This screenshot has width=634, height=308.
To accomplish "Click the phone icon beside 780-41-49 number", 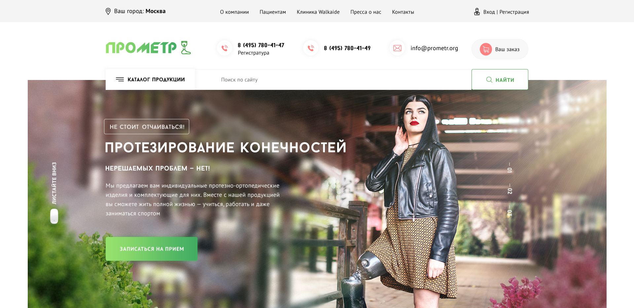I will [x=311, y=48].
